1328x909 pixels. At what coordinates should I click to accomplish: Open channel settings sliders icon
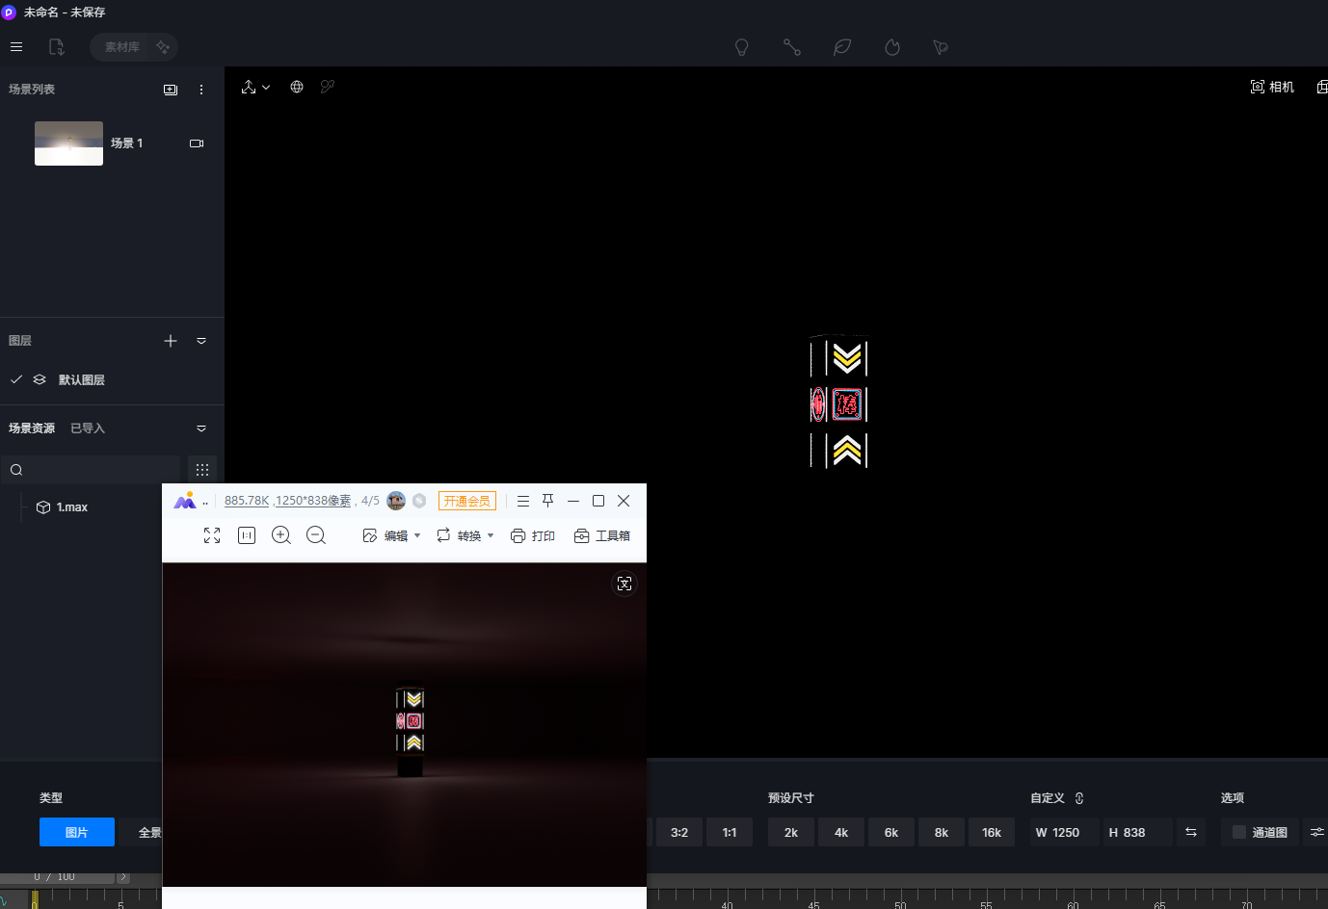coord(1316,832)
